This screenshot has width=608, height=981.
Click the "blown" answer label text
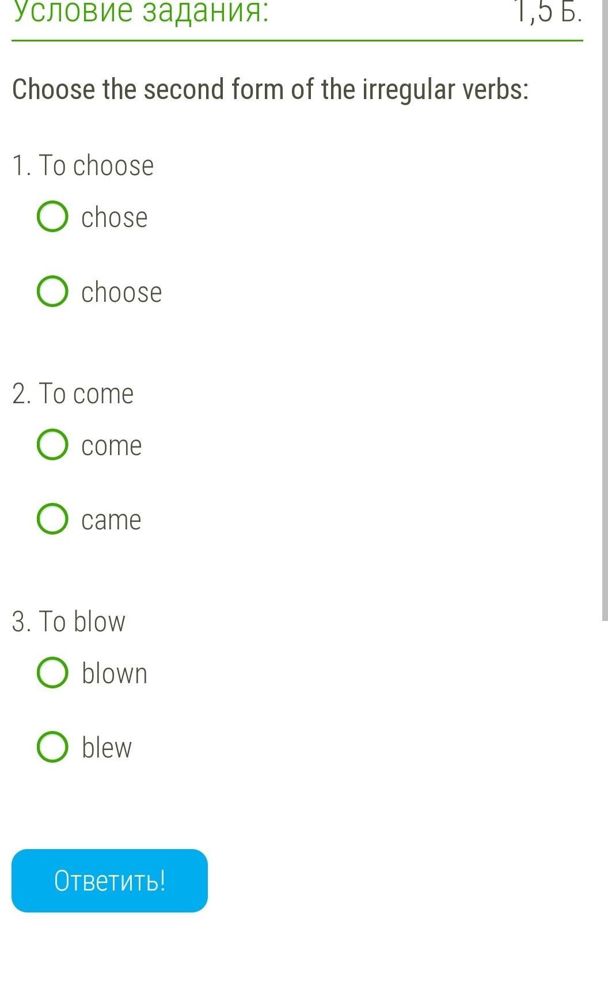115,673
